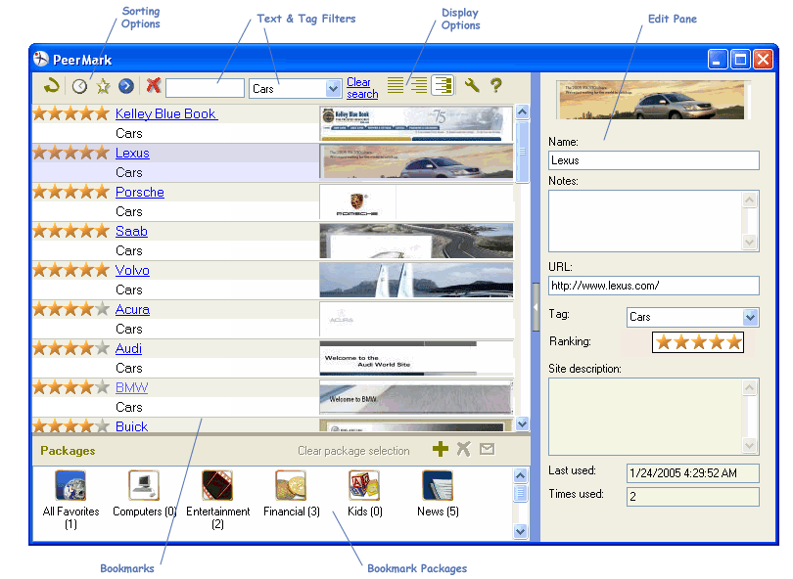Open the Saab bookmark link
Screen dimensions: 793x579
coord(131,231)
